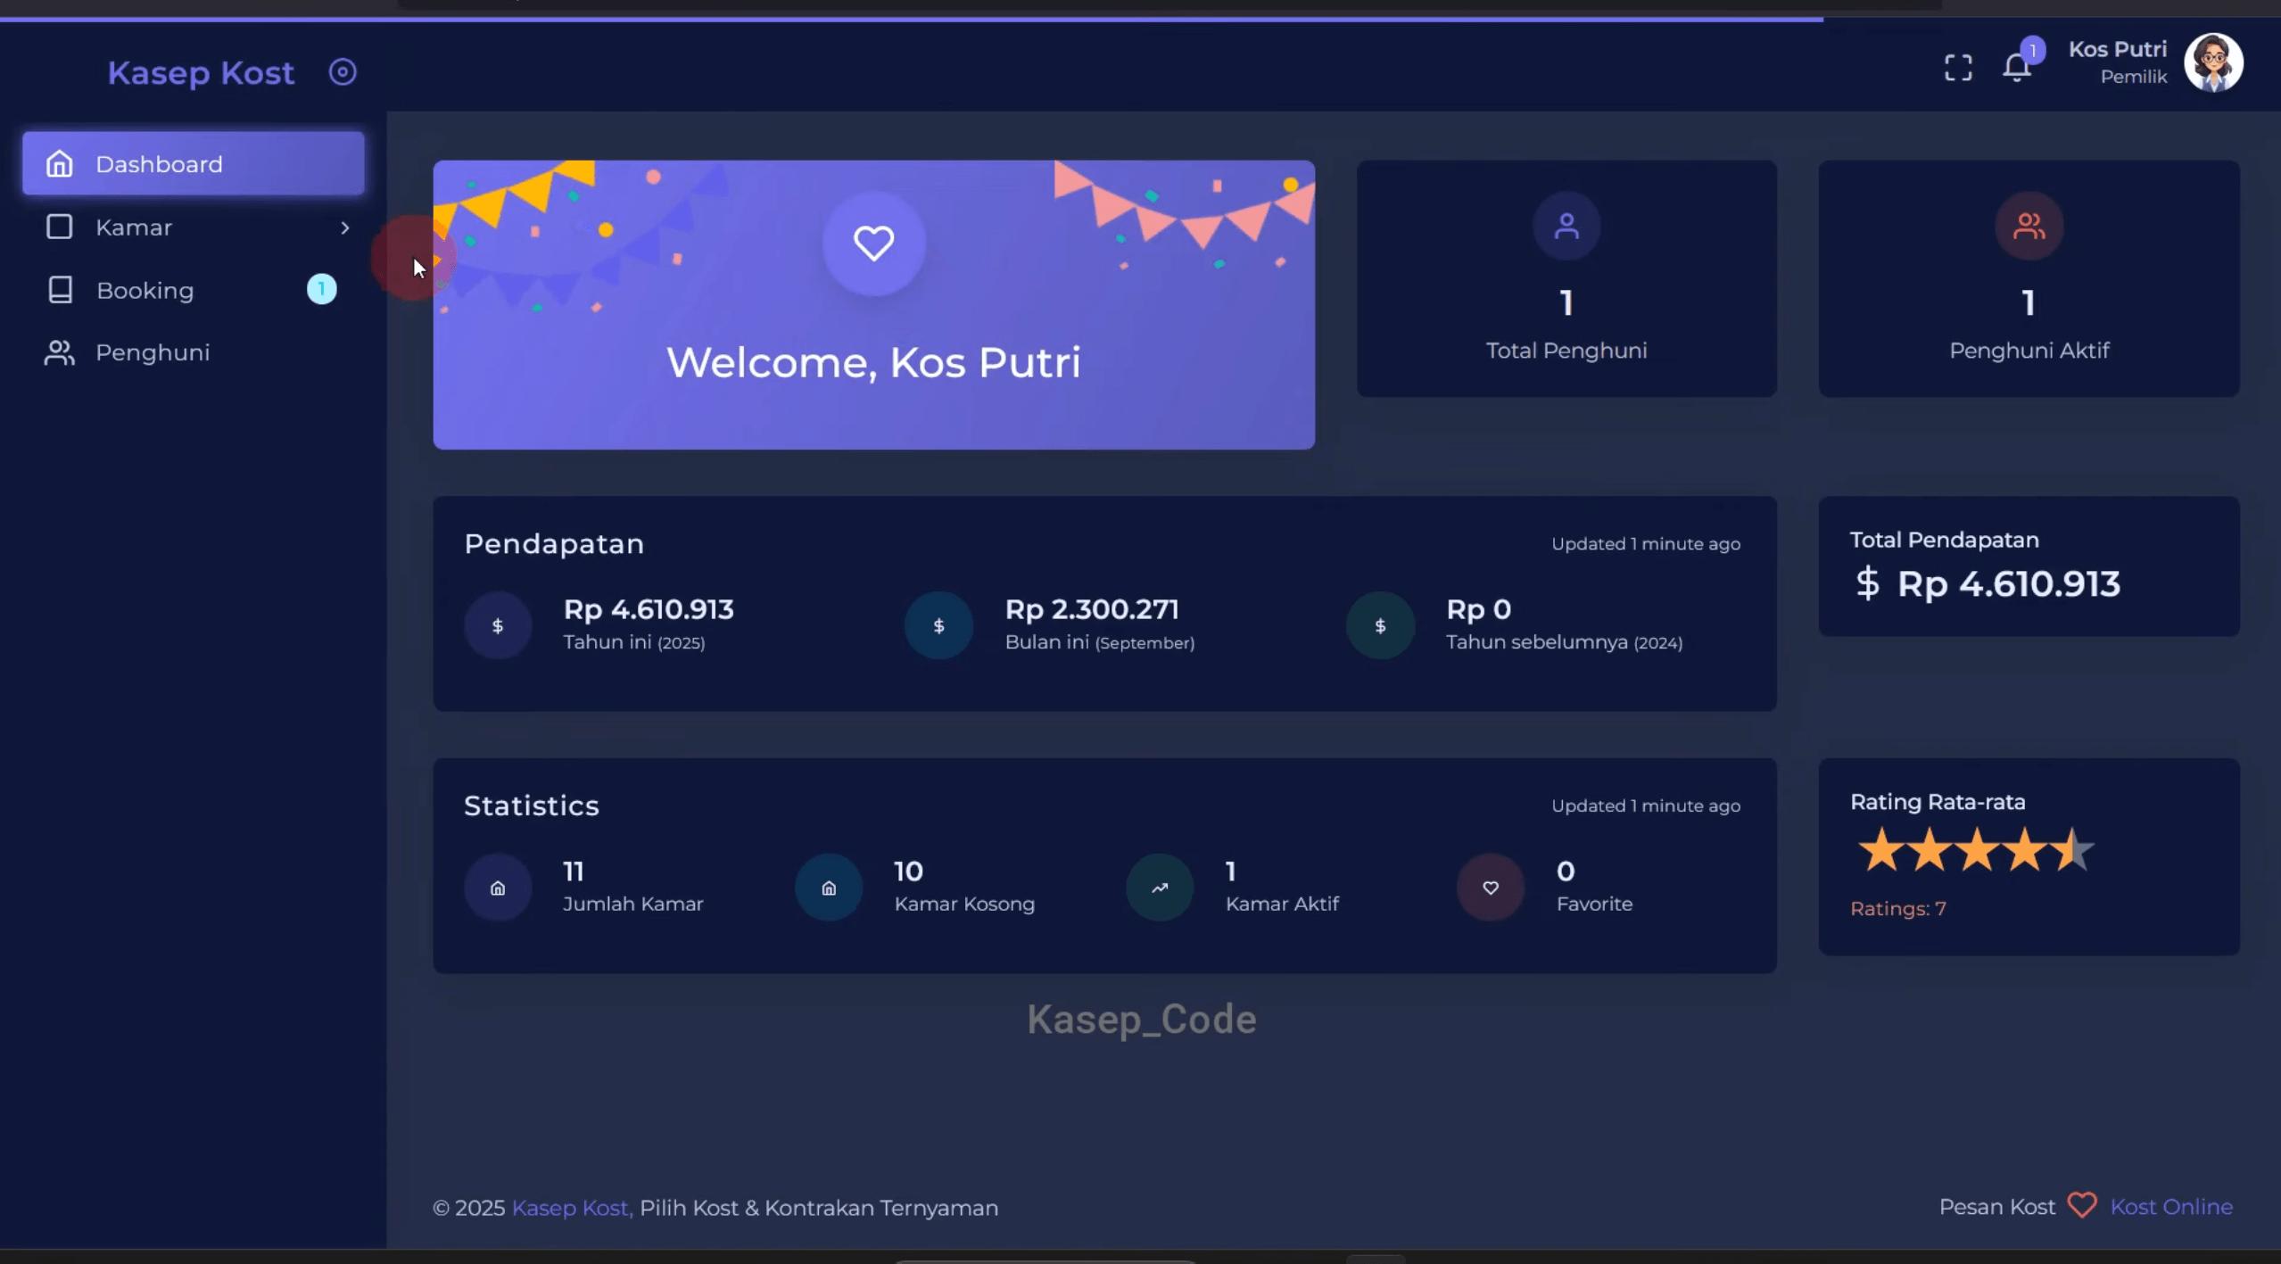This screenshot has width=2281, height=1264.
Task: Open the Penghuni menu item
Action: [194, 352]
